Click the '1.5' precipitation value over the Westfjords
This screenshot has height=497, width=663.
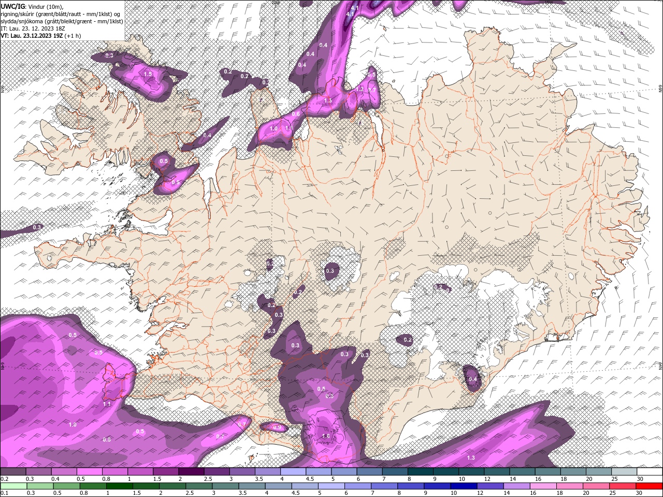point(148,75)
